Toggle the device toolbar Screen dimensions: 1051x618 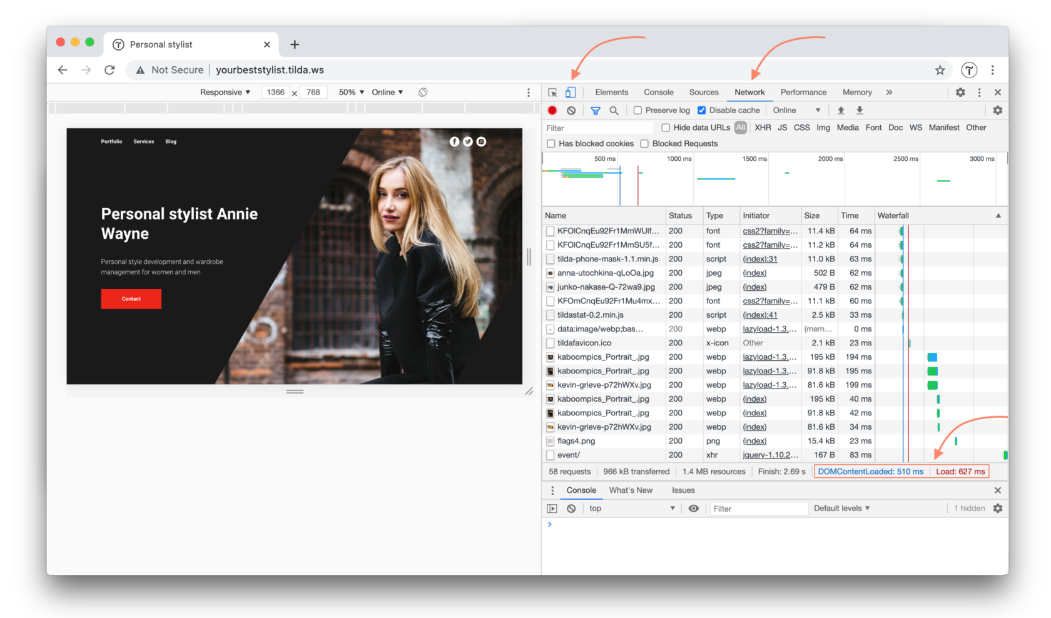(x=570, y=92)
